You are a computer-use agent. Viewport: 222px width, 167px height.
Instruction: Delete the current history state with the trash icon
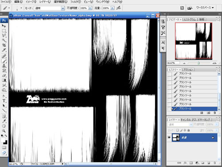pyautogui.click(x=214, y=113)
